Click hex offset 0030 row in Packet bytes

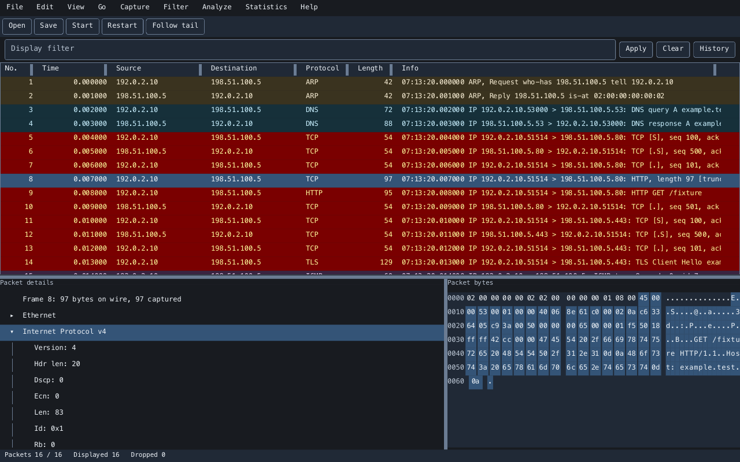pos(594,340)
